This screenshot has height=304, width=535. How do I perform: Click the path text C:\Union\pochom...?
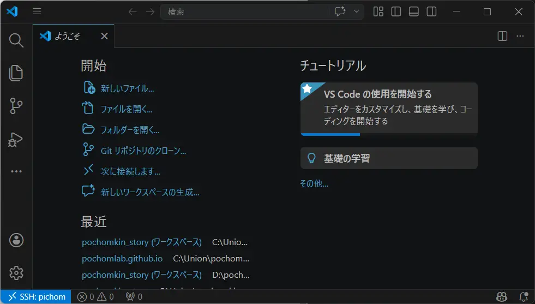tap(211, 259)
